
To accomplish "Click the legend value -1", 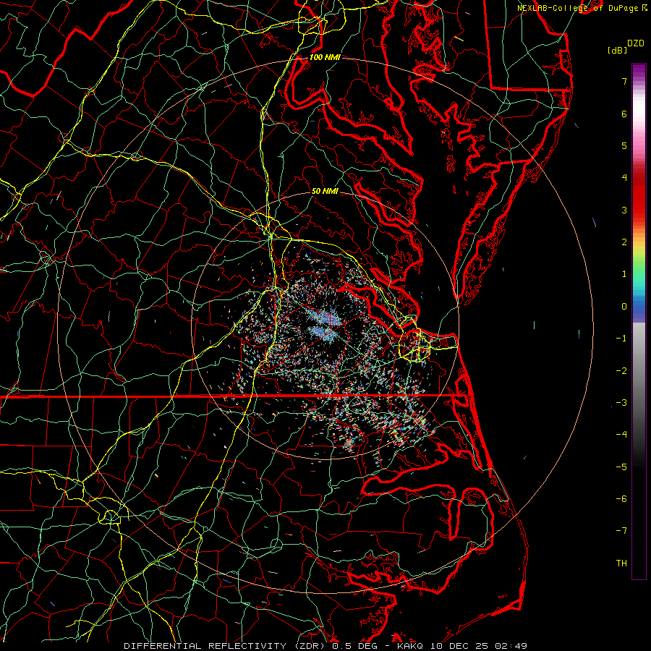I will (x=621, y=339).
